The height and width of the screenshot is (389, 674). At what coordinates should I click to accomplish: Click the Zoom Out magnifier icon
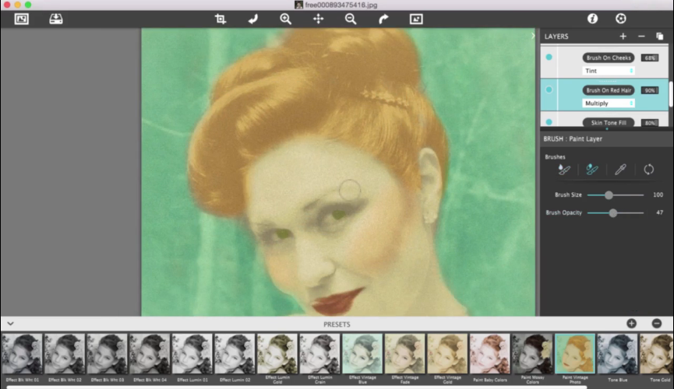(x=351, y=19)
